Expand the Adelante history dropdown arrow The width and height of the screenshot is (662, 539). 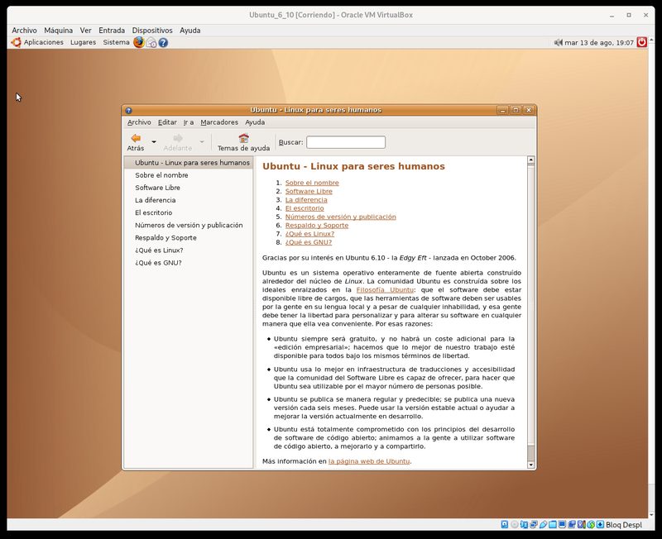pyautogui.click(x=202, y=141)
